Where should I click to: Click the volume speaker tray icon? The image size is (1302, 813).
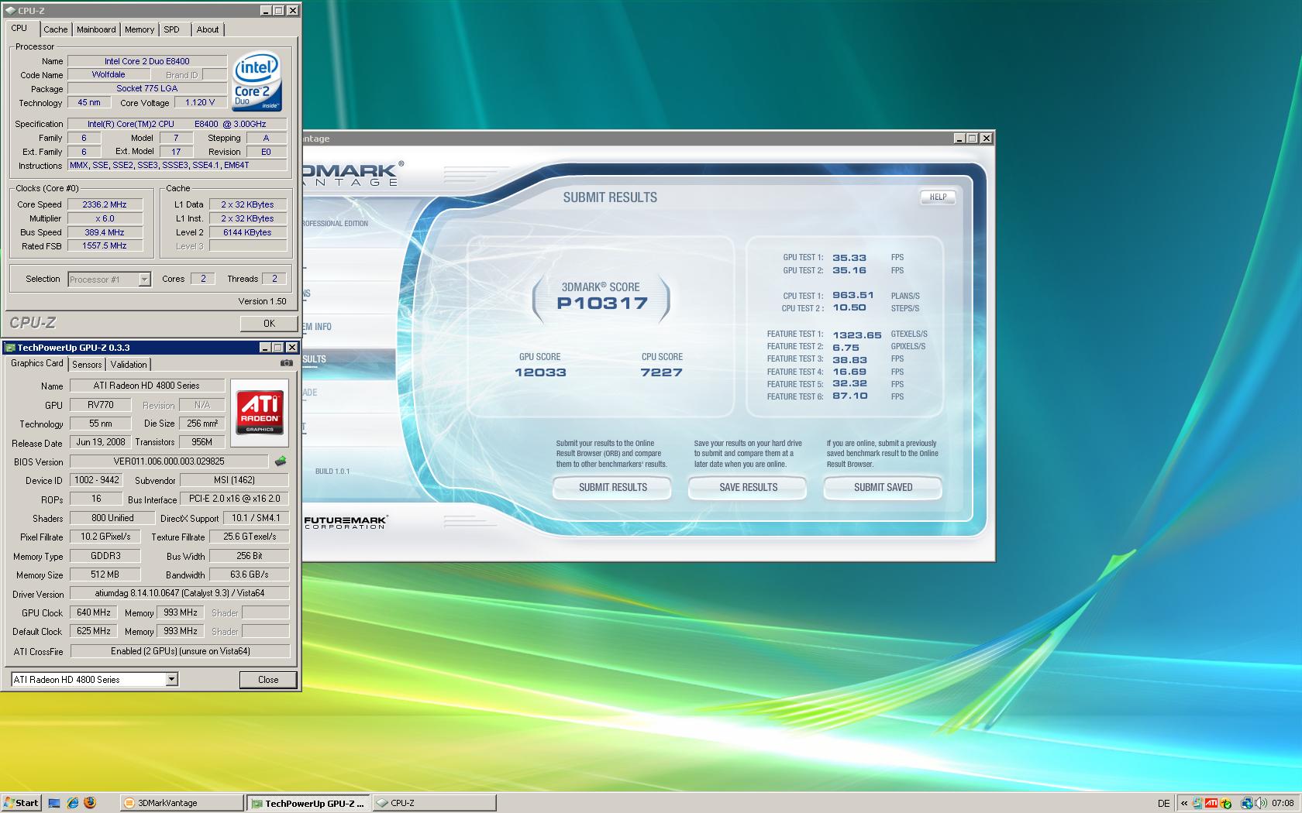point(1262,803)
